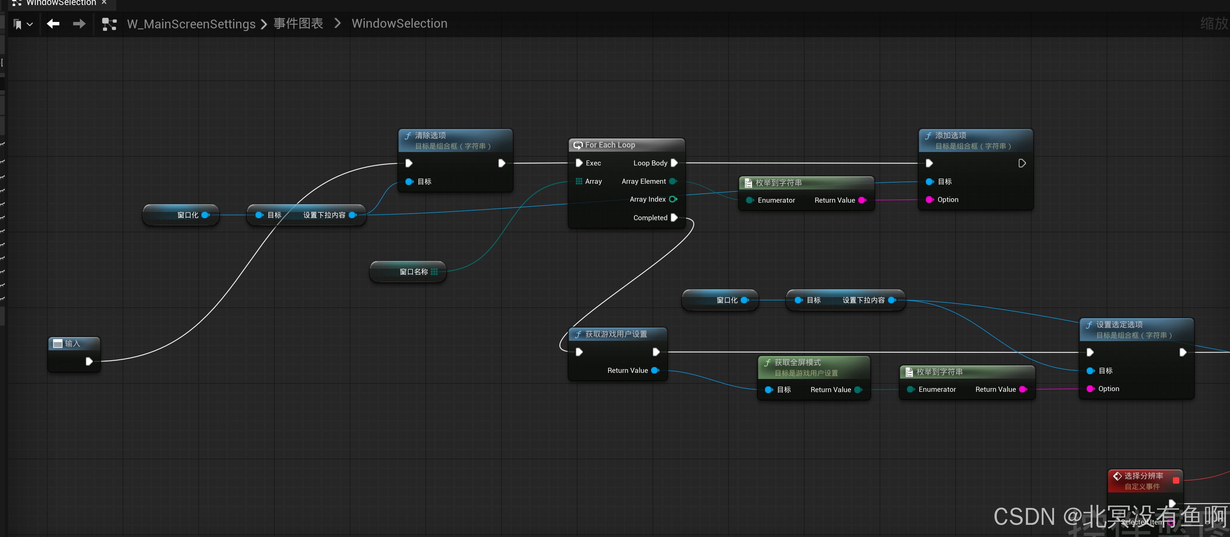Click the red delegate pin on 选择分辨率 event
This screenshot has height=537, width=1230.
1176,480
